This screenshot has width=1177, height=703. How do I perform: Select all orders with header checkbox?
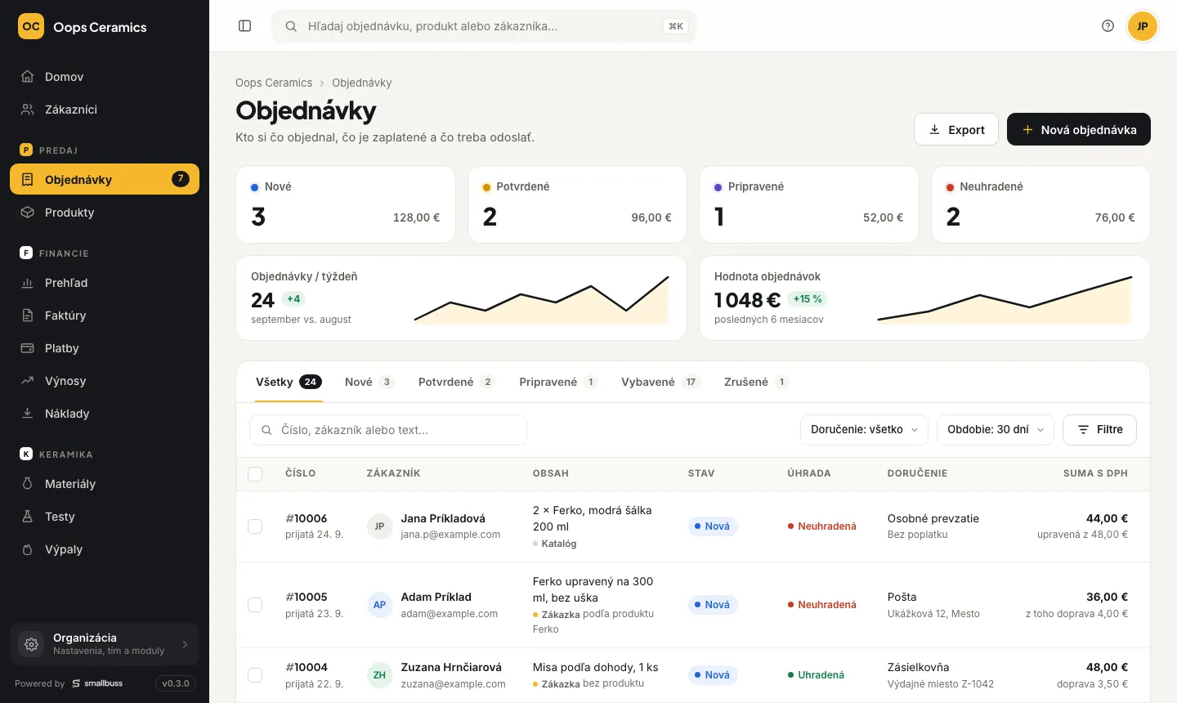(255, 474)
